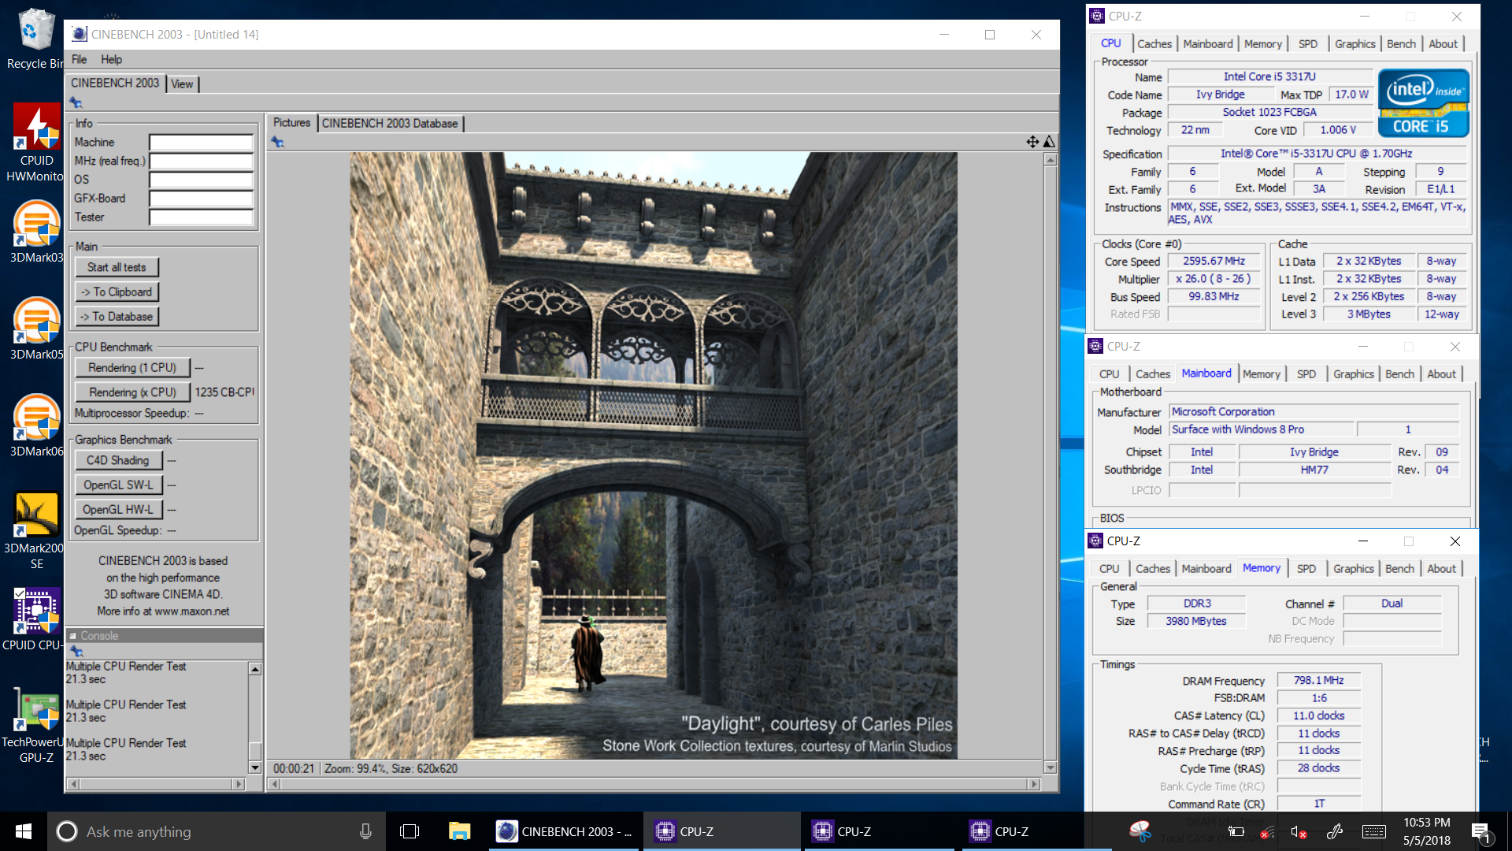Click the pin icon under Pictures tab
This screenshot has width=1512, height=851.
click(x=278, y=142)
